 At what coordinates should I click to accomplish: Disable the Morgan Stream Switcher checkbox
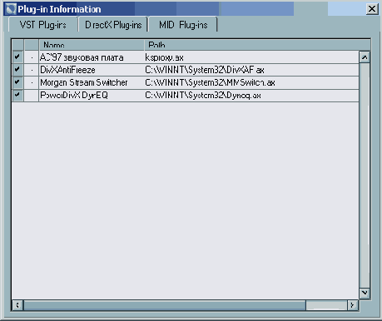[x=17, y=82]
